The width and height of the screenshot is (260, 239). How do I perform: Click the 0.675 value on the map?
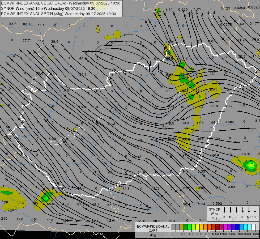(x=245, y=154)
